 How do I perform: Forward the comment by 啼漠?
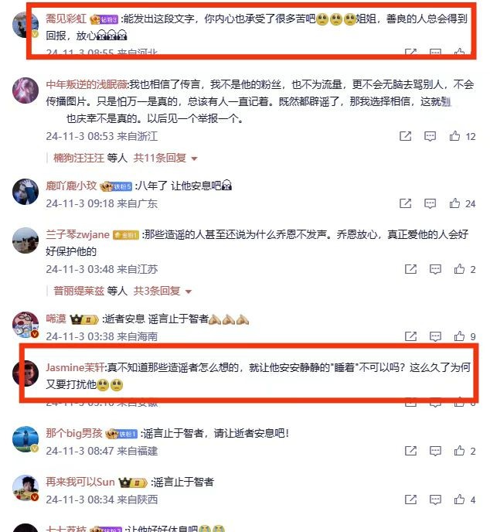pos(410,336)
